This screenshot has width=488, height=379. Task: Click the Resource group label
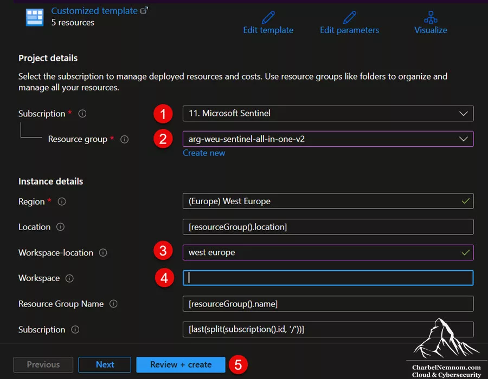(x=78, y=139)
